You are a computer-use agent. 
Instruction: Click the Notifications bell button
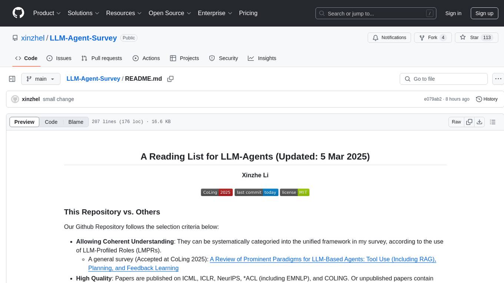coord(389,38)
